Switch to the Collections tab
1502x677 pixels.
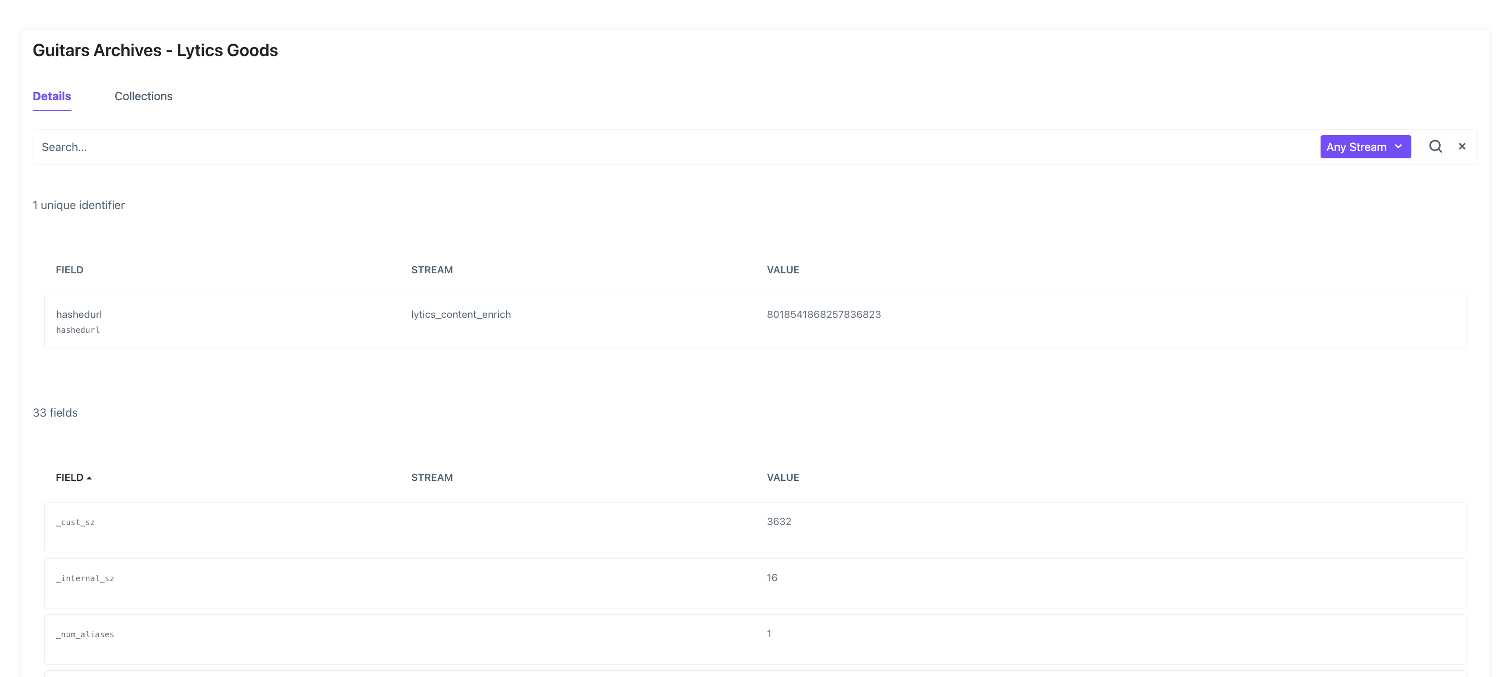(x=143, y=96)
